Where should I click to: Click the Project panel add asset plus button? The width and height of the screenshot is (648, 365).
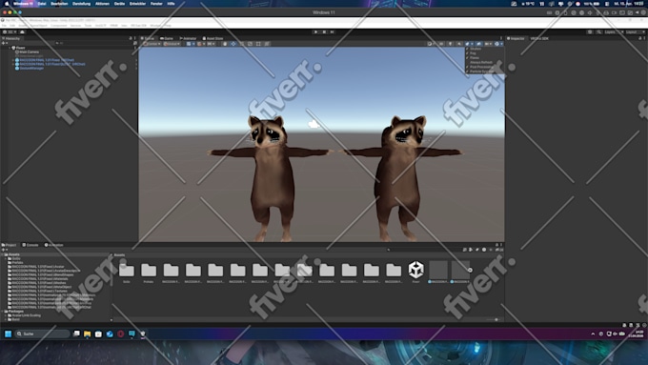click(4, 250)
